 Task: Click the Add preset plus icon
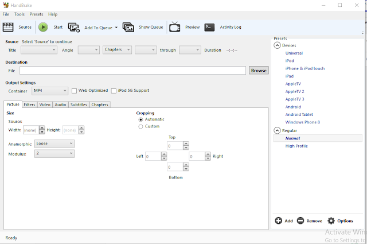[x=278, y=220]
